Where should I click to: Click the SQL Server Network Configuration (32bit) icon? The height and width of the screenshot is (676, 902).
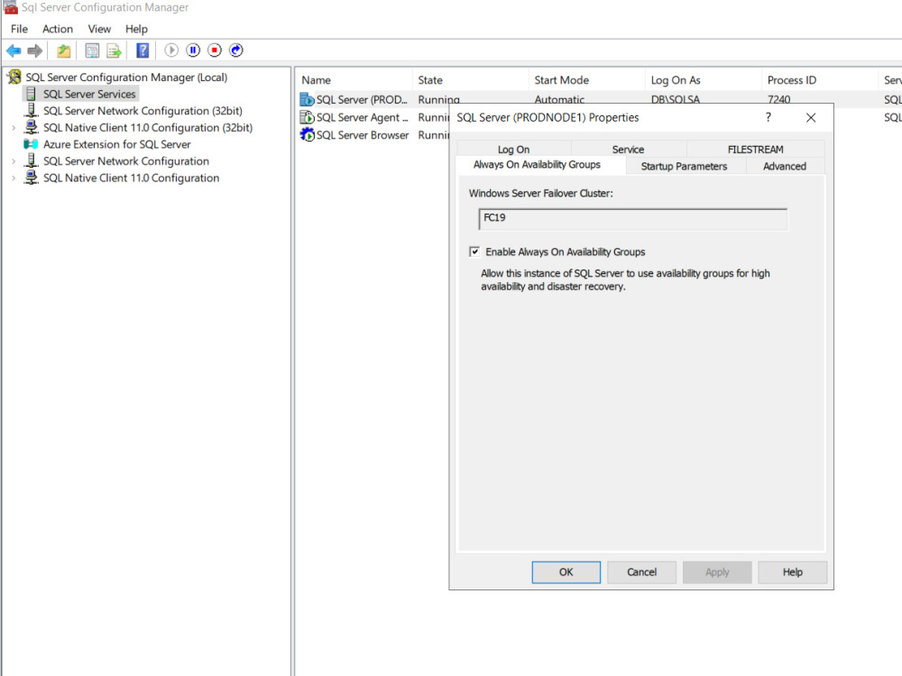tap(31, 110)
